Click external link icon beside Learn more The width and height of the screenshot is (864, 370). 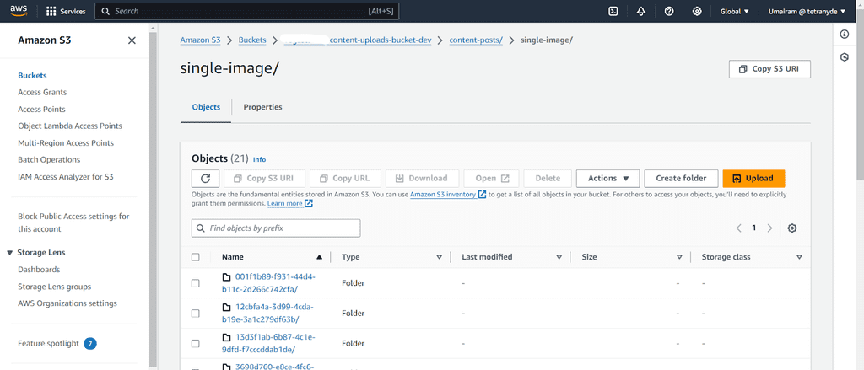click(309, 204)
